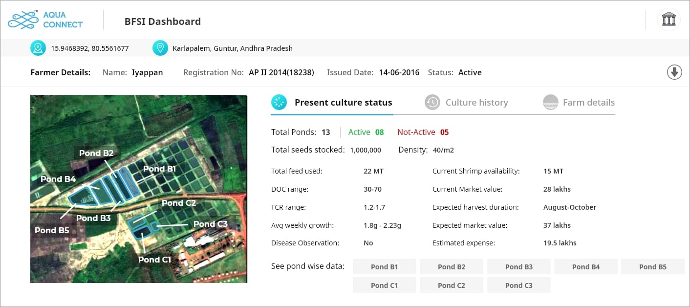The height and width of the screenshot is (307, 690).
Task: Show Pond C3 pond-wise data
Action: coord(518,285)
